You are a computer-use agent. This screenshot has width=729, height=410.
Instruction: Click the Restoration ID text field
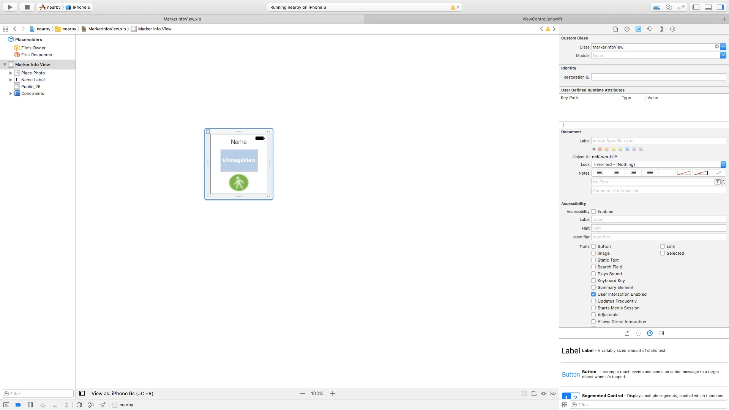[658, 77]
